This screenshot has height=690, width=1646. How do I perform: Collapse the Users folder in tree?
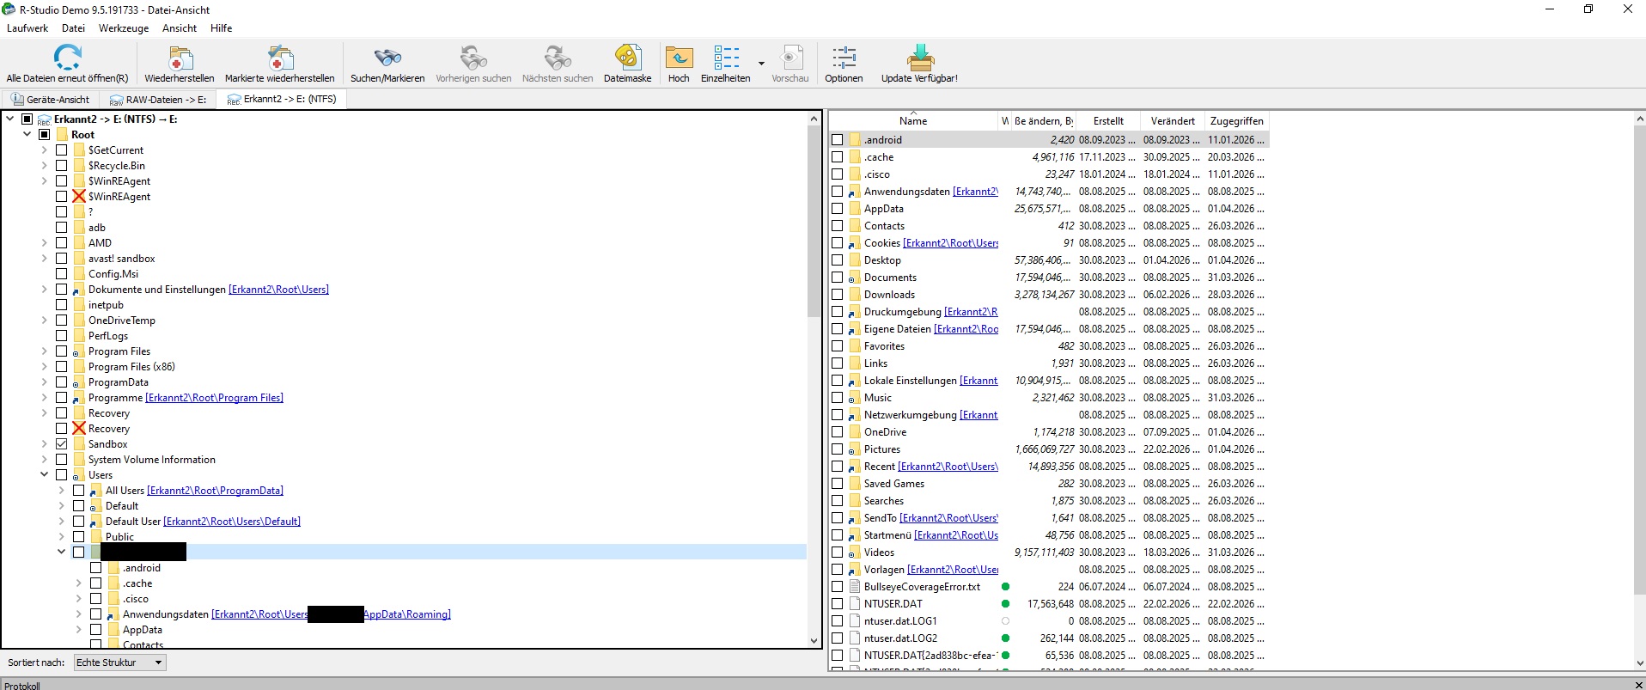[x=44, y=475]
